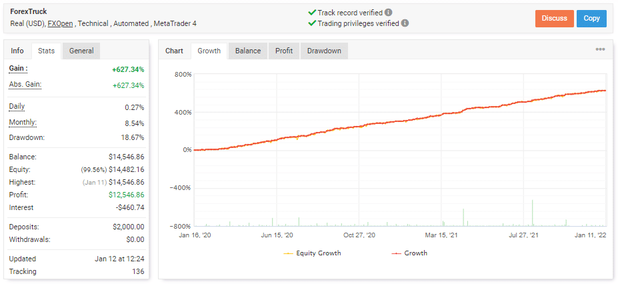Click the Gain label
The width and height of the screenshot is (618, 284).
click(x=18, y=69)
